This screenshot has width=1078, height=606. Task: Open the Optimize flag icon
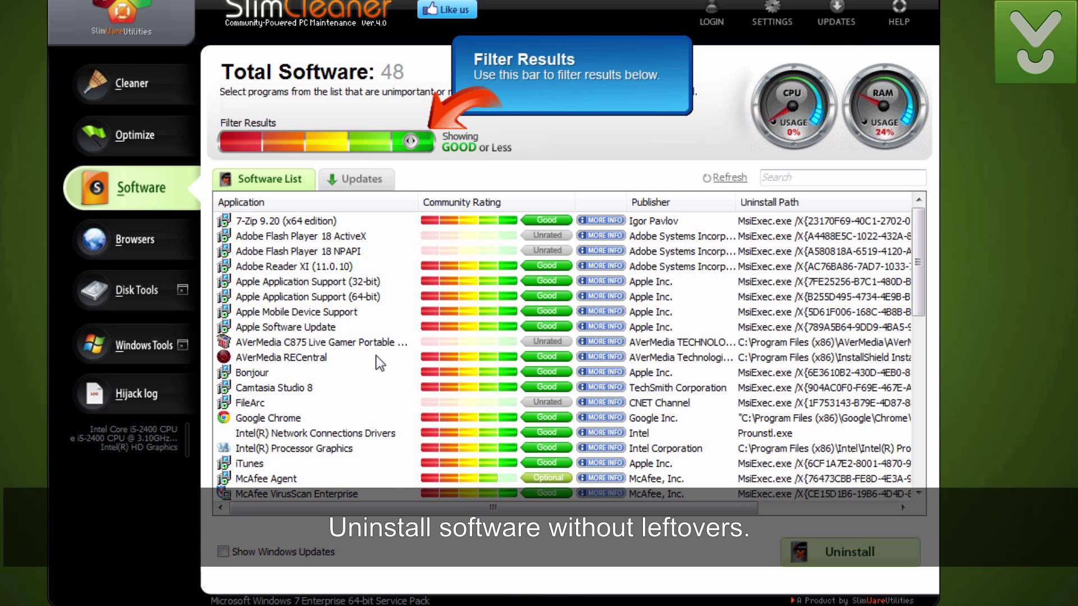(x=94, y=135)
